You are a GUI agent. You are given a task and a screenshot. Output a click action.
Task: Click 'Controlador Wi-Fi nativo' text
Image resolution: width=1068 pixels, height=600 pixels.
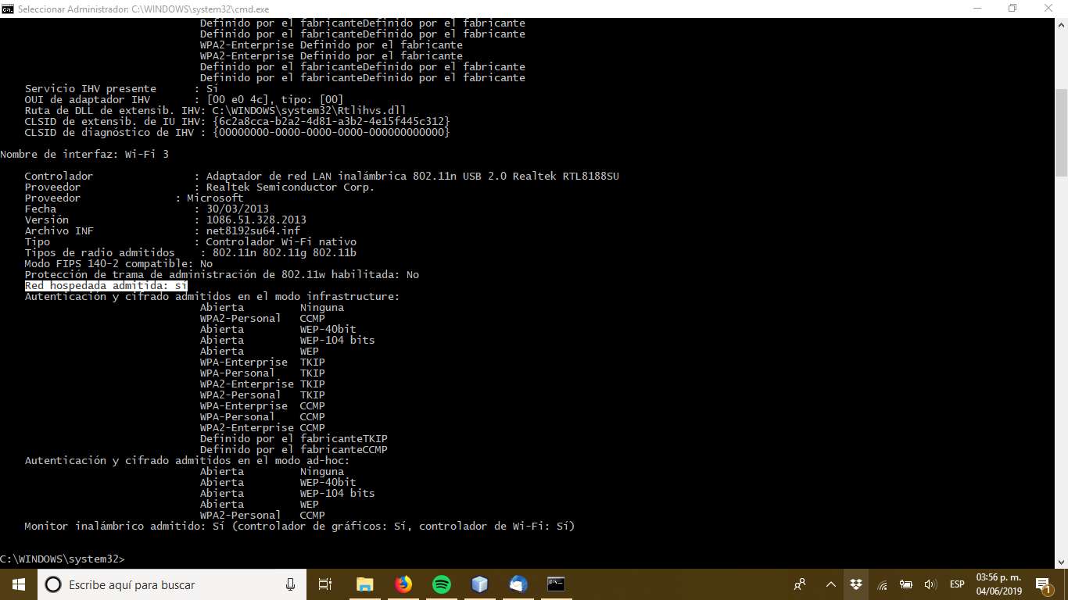click(x=281, y=242)
